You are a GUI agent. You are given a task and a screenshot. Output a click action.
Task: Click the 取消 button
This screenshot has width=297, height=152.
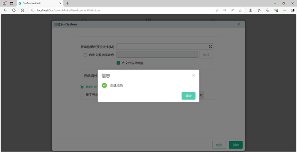219,145
